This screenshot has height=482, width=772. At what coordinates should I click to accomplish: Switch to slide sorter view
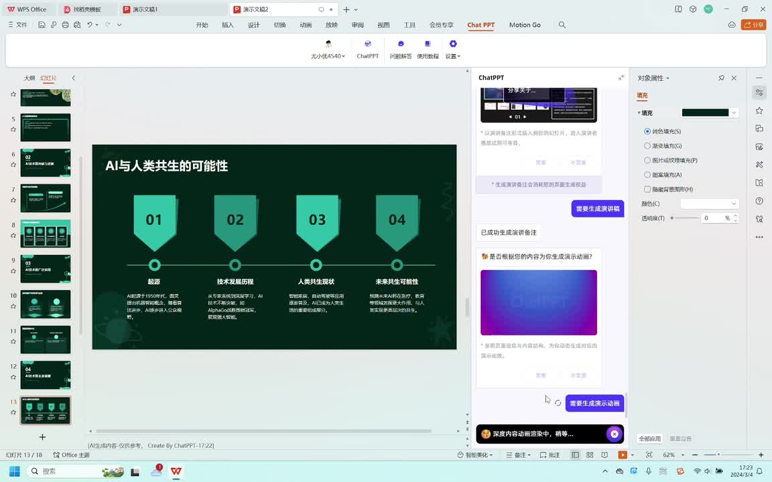point(590,455)
